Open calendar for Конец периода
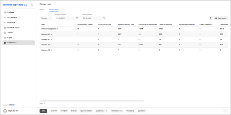Viewport: 231px width, 115px height. coord(104,18)
